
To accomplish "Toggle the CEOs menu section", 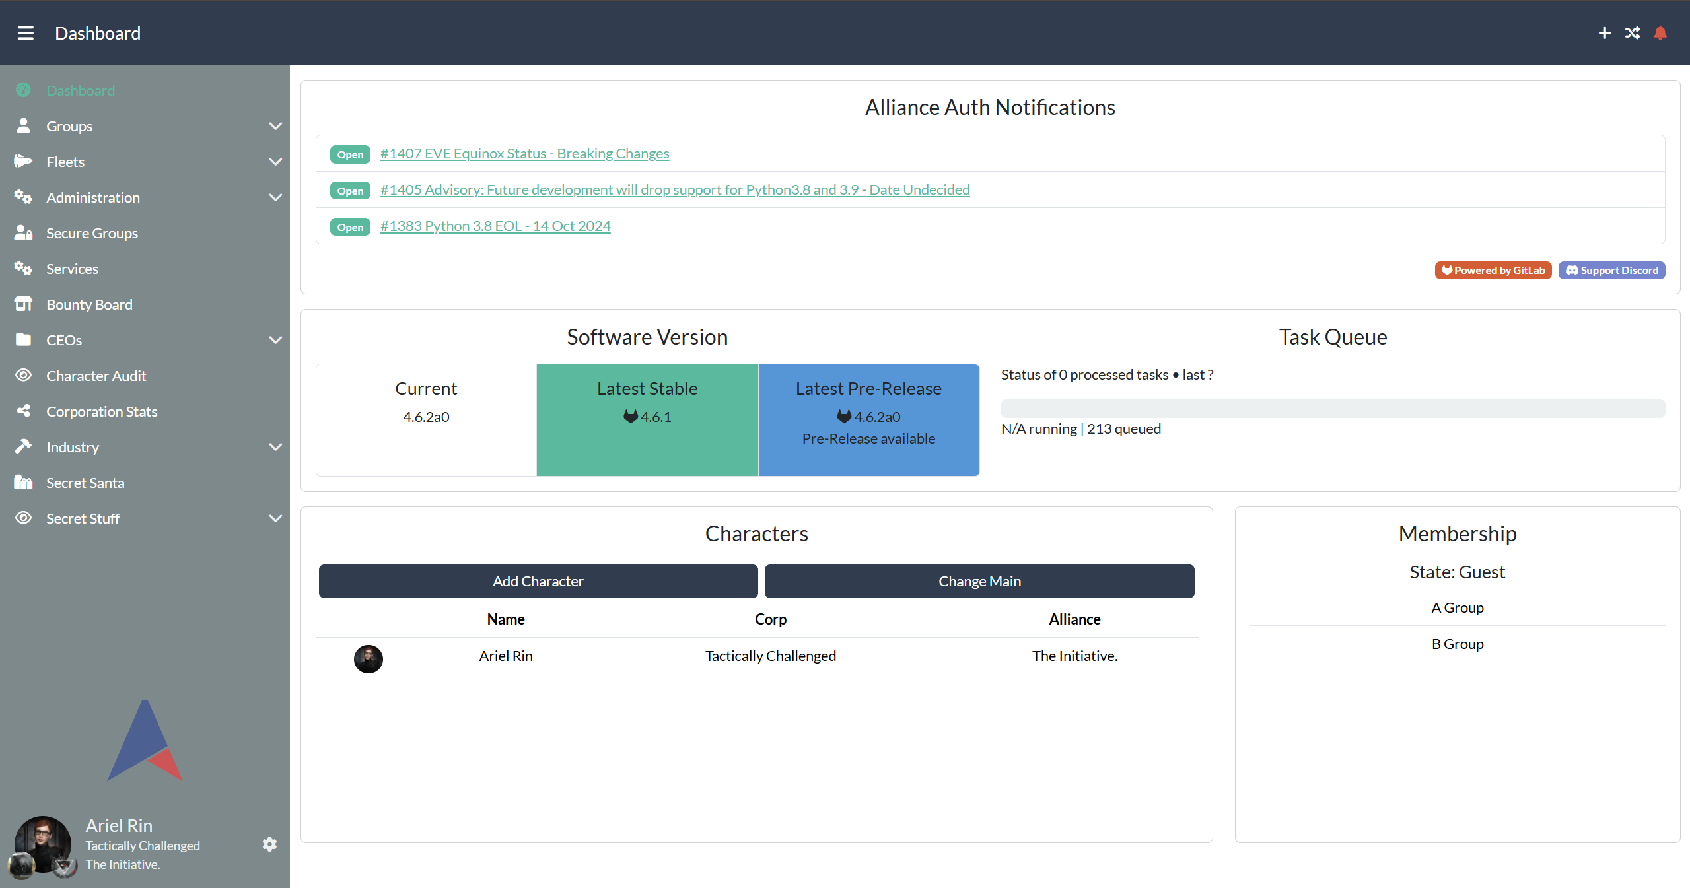I will pyautogui.click(x=276, y=340).
